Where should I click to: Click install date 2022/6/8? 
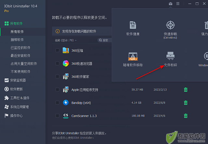[x=159, y=103]
